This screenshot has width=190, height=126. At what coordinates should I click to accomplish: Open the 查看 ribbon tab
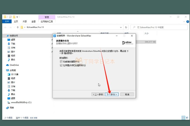pyautogui.click(x=33, y=21)
